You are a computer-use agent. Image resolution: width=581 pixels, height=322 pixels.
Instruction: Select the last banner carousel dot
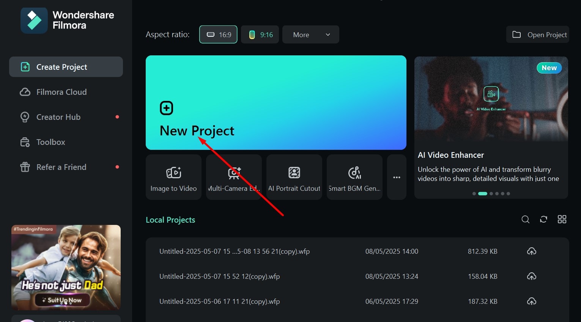coord(509,193)
